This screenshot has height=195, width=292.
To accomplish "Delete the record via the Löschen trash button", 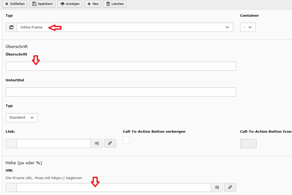I will pos(115,4).
